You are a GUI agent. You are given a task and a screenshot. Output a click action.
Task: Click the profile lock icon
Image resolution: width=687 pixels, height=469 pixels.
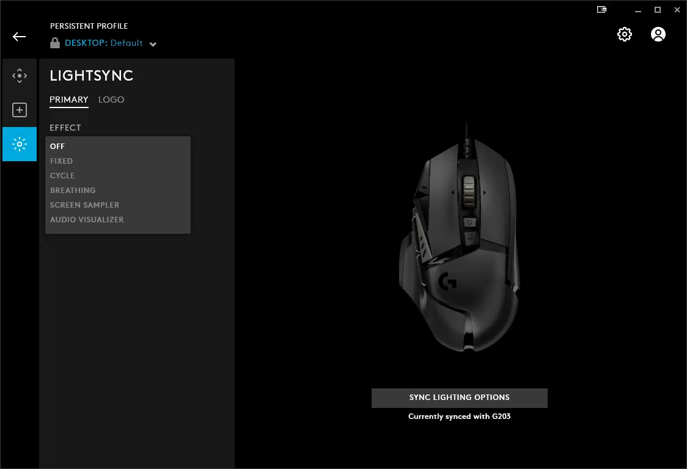click(55, 43)
